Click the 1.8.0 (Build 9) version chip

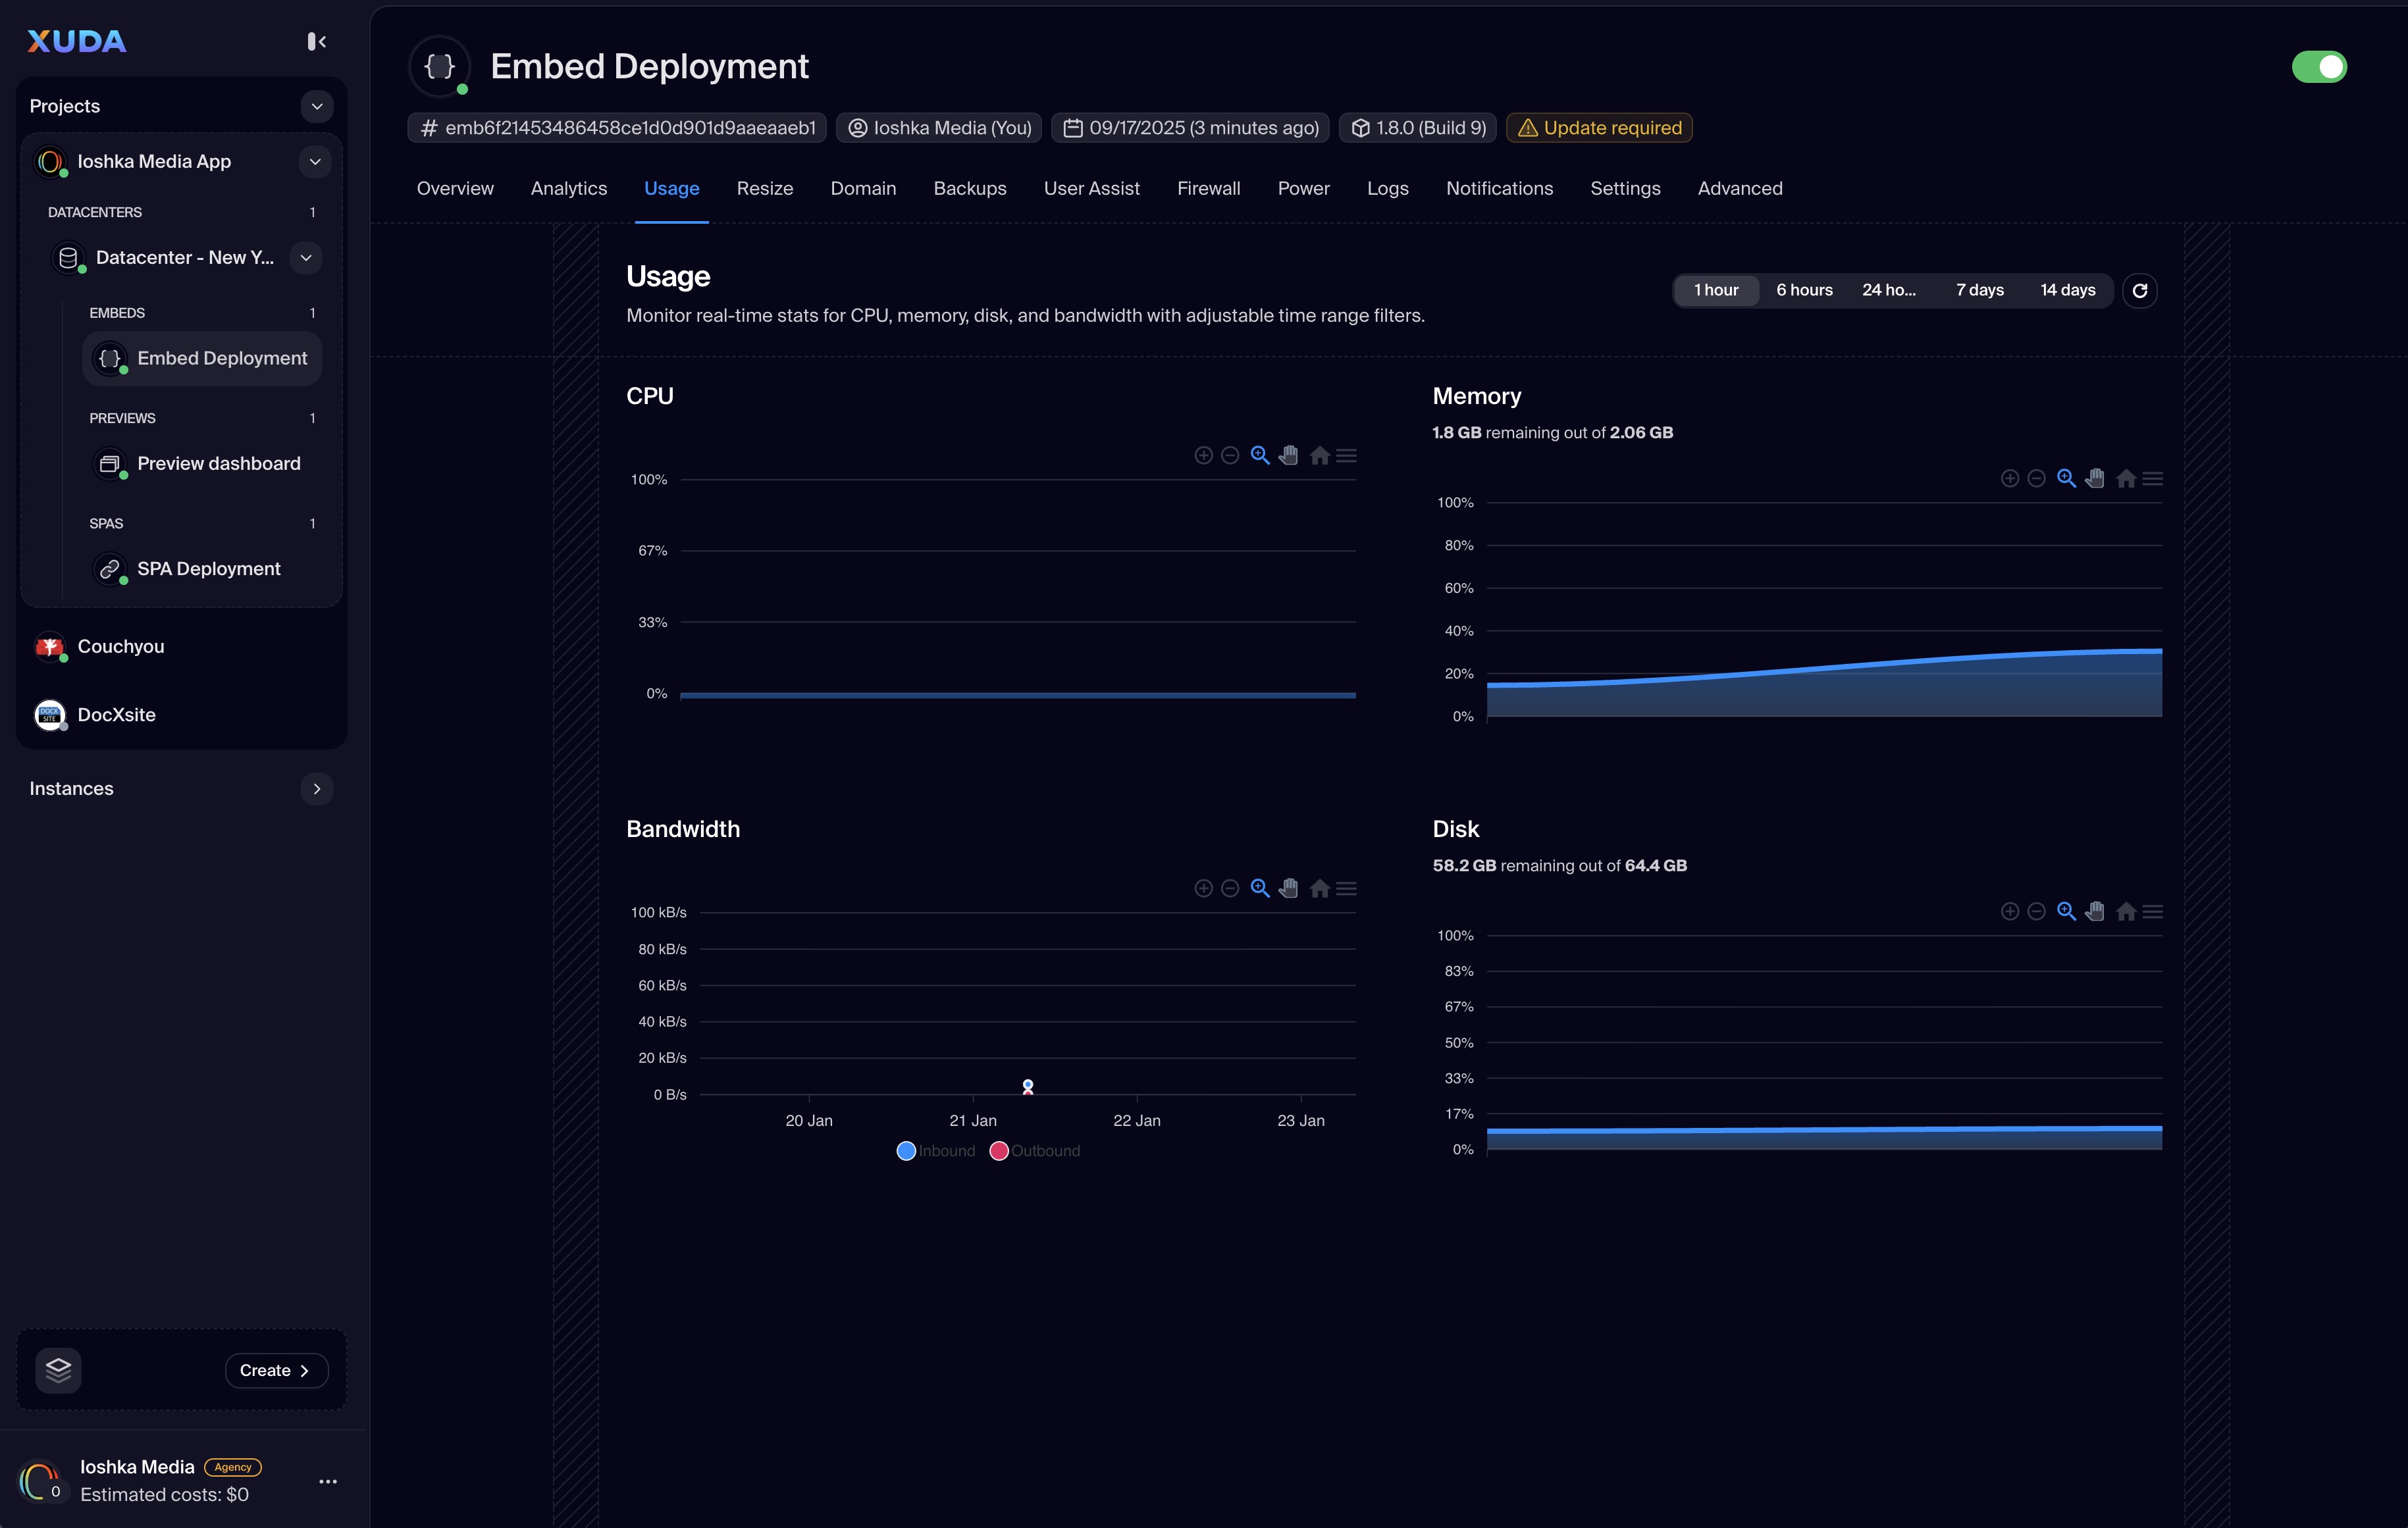[1417, 128]
